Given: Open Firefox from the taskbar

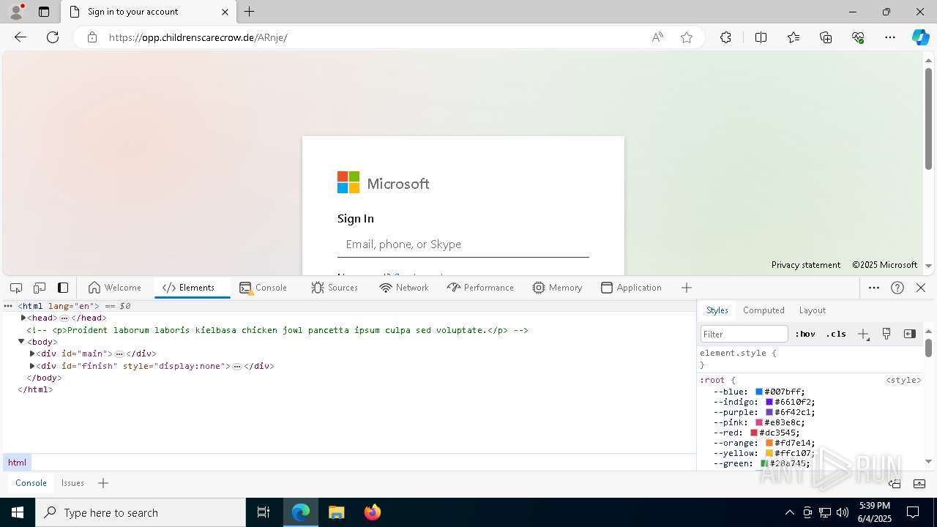Looking at the screenshot, I should pyautogui.click(x=373, y=512).
